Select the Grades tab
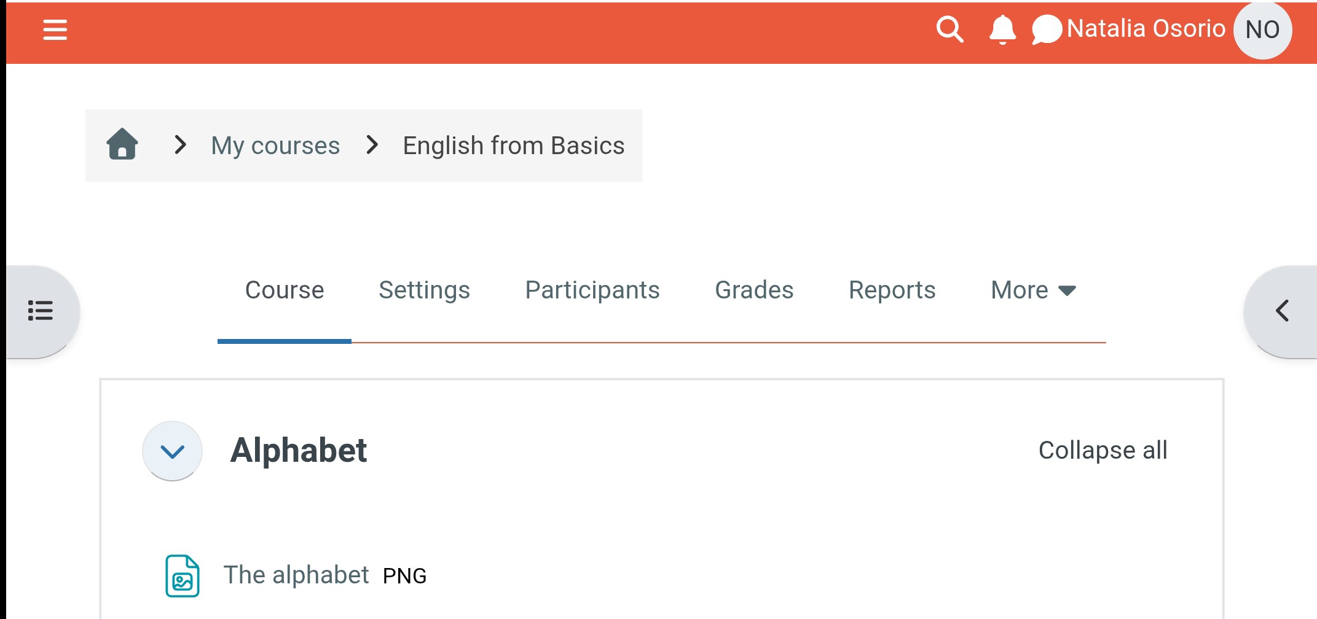This screenshot has height=619, width=1317. click(754, 290)
